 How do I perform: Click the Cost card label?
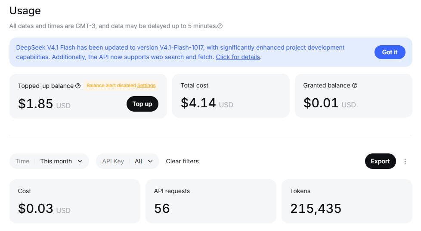tap(25, 191)
